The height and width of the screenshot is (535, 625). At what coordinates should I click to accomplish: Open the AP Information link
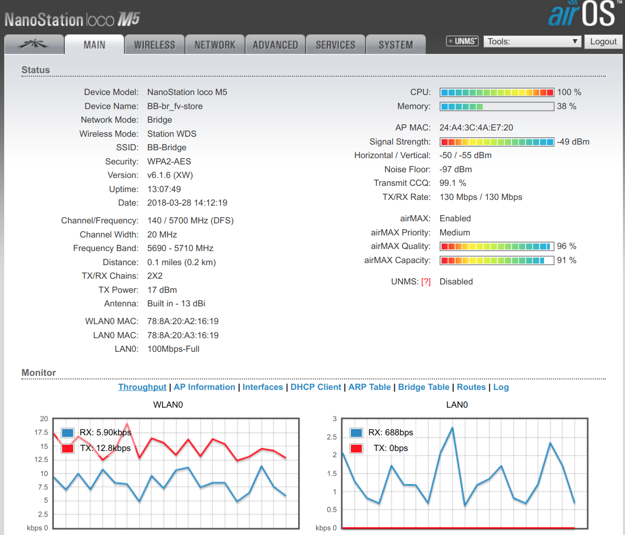pyautogui.click(x=204, y=387)
